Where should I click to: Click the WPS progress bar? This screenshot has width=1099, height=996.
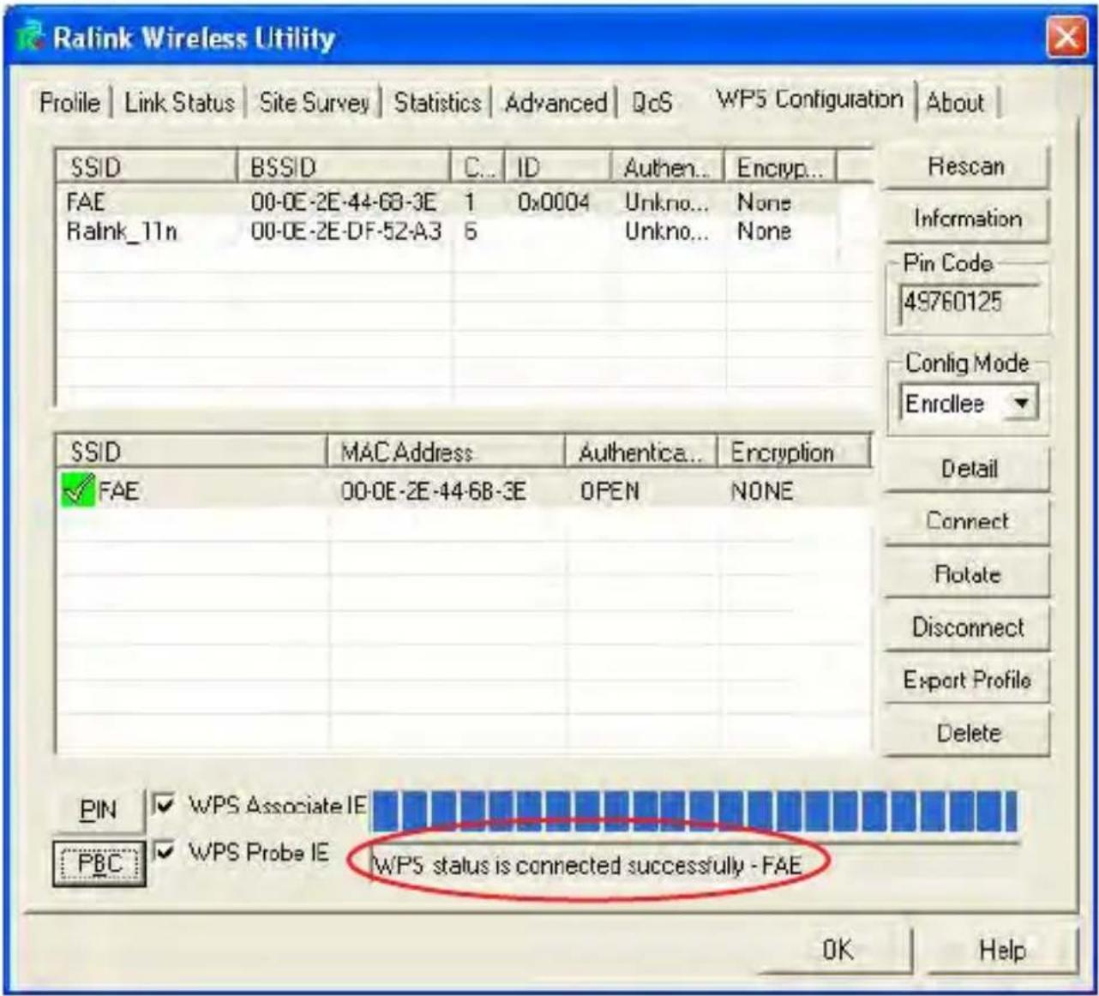coord(694,811)
